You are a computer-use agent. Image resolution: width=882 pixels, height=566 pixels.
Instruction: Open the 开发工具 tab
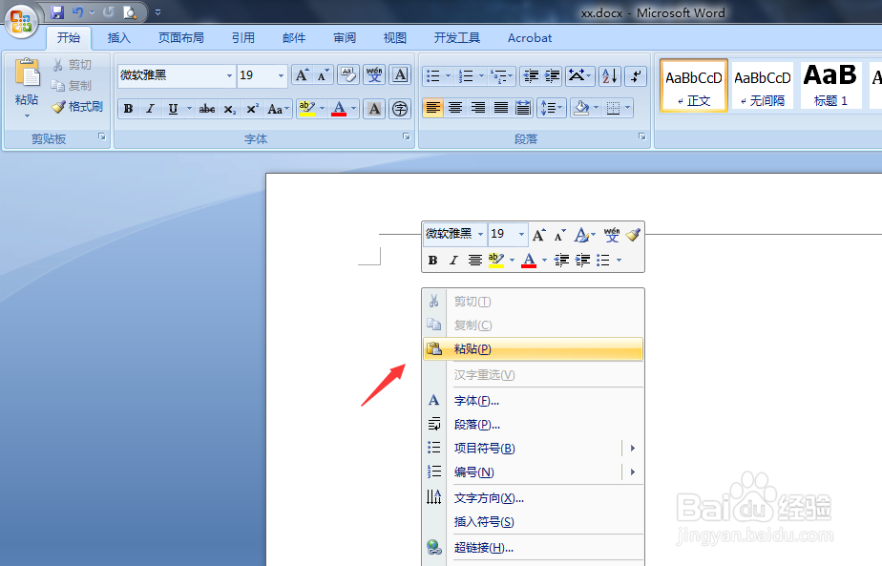(x=456, y=37)
